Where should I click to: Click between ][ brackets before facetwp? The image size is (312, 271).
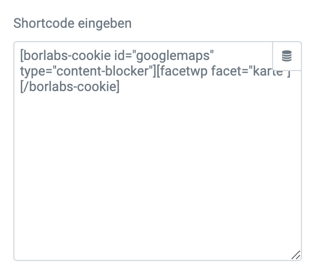tap(157, 71)
